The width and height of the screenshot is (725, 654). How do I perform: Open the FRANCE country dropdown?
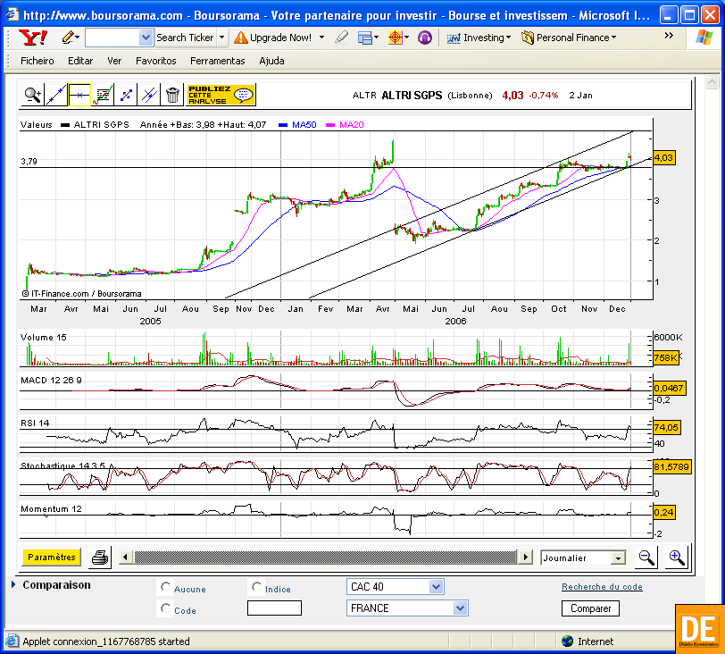coord(460,608)
